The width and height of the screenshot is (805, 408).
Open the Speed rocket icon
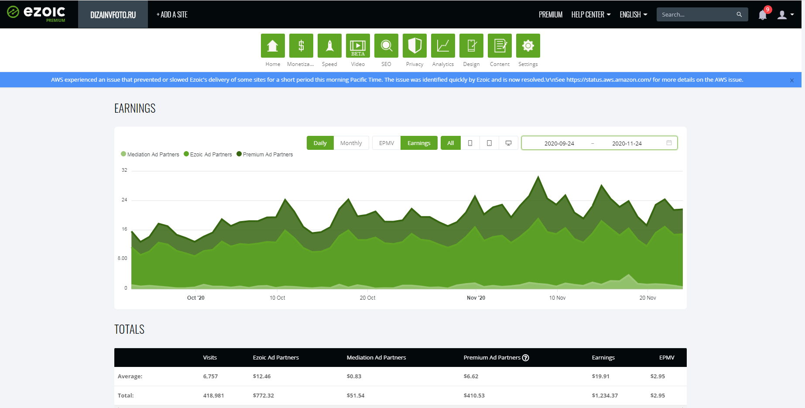coord(329,46)
